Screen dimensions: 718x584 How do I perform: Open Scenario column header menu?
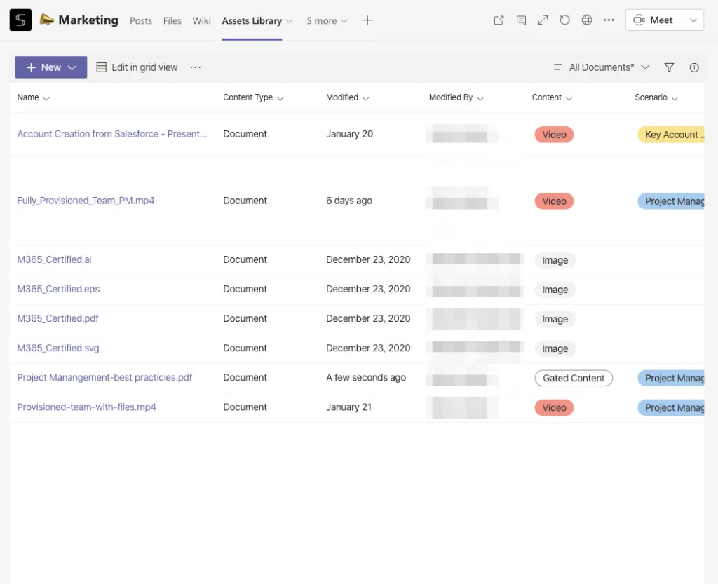656,97
